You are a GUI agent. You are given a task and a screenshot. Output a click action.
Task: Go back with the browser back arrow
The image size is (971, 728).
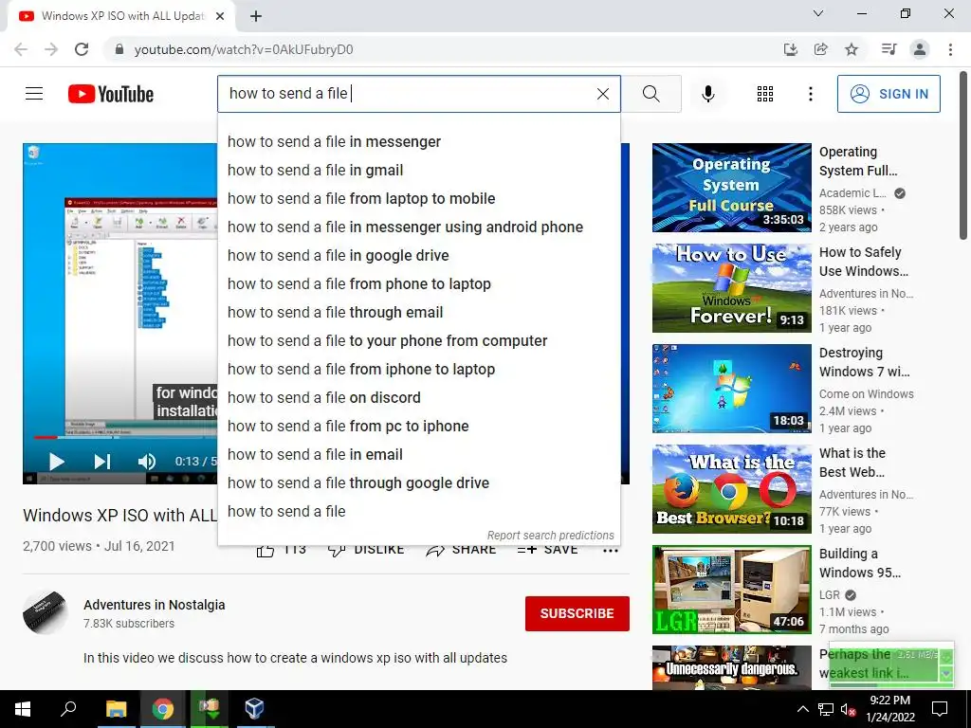point(21,49)
